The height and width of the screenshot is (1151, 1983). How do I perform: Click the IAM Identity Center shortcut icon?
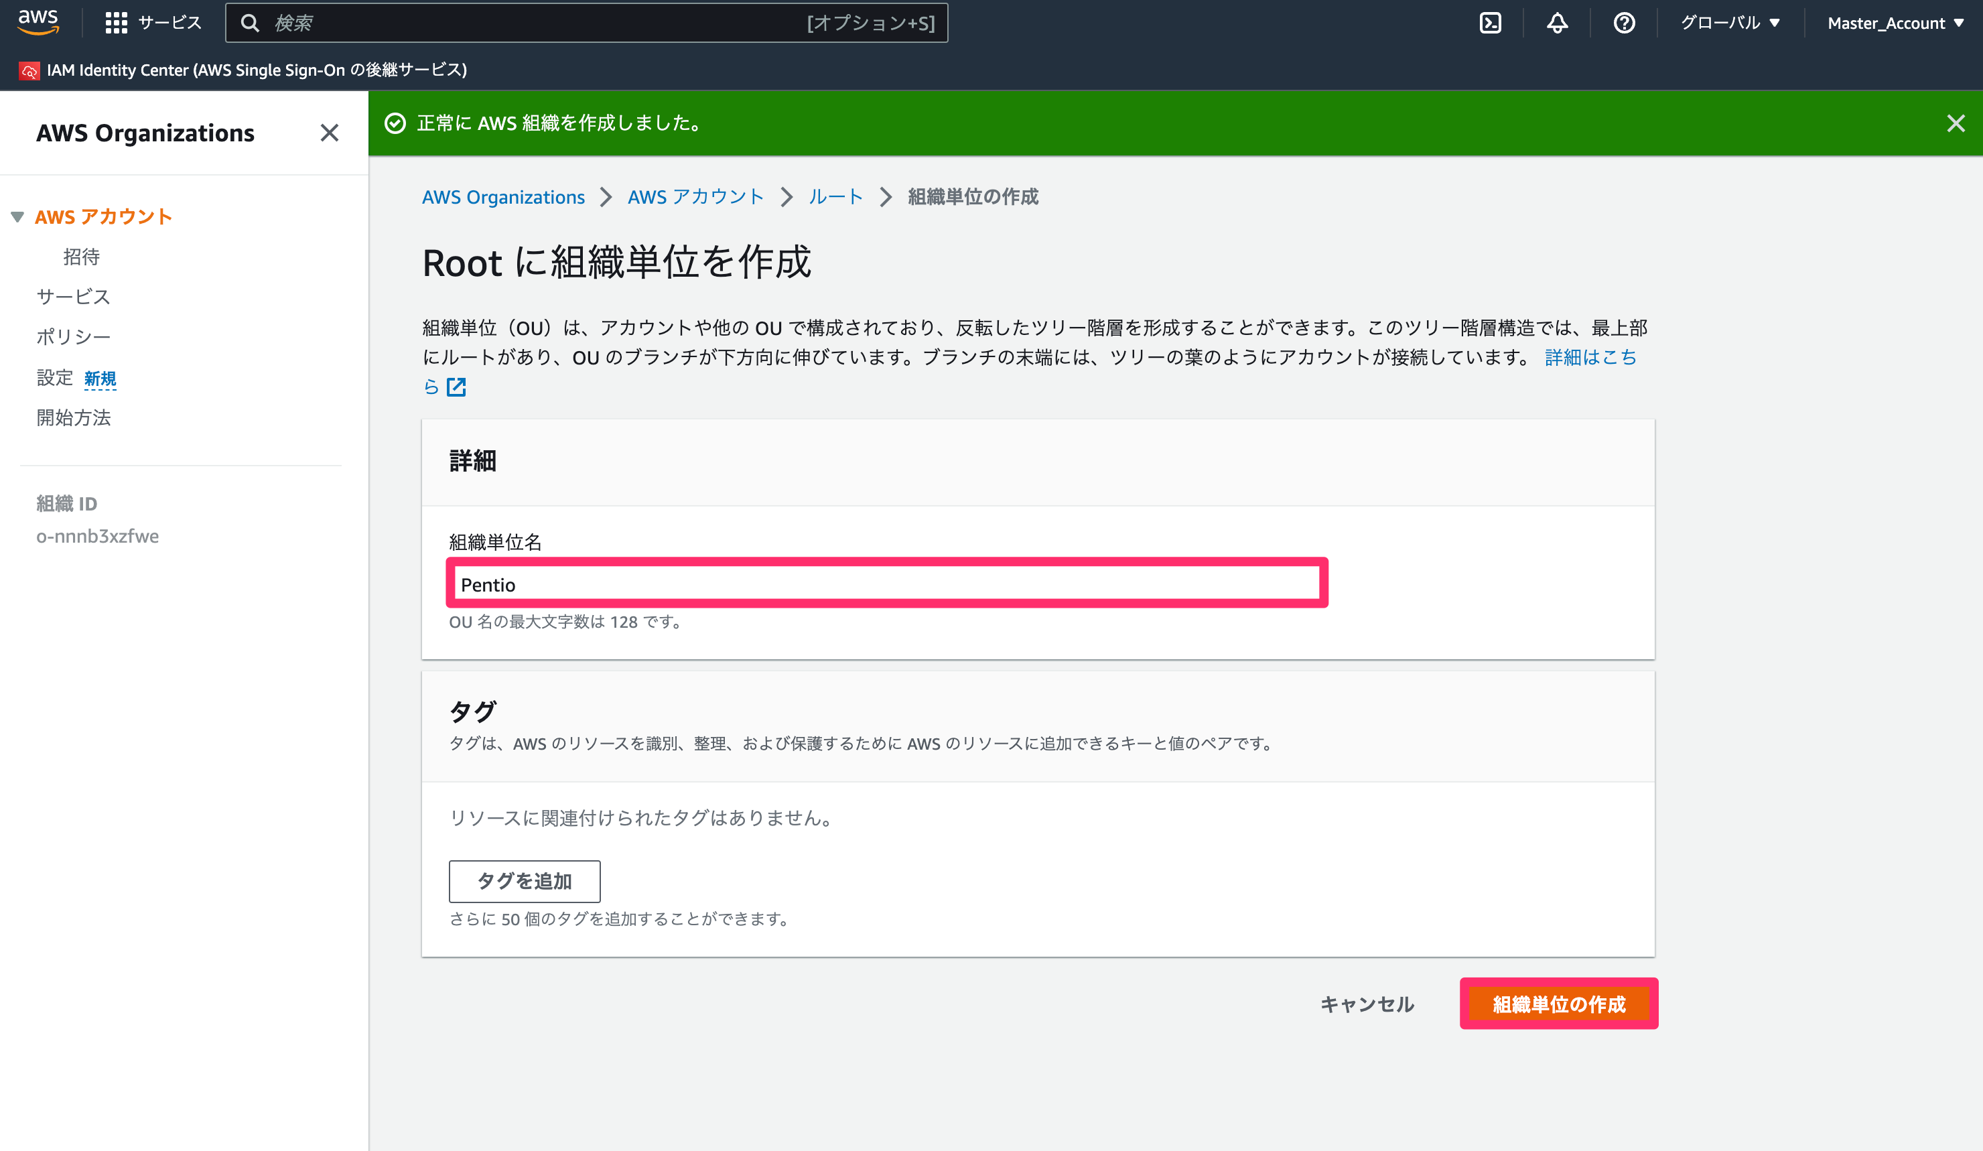click(29, 71)
